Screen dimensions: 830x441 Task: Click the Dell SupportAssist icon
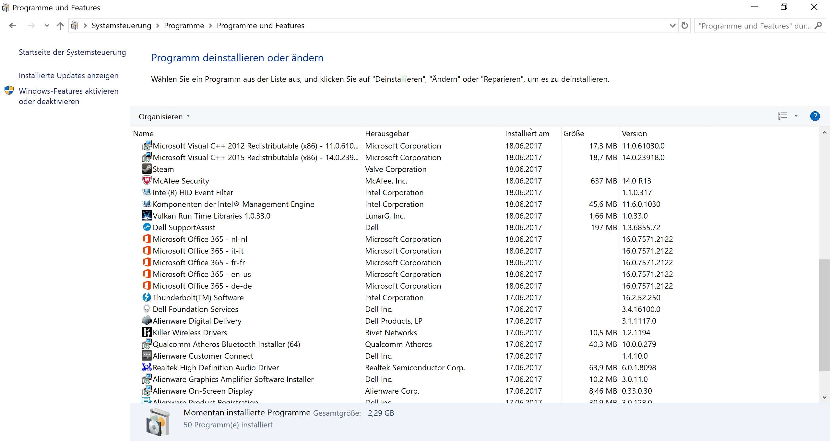[147, 227]
